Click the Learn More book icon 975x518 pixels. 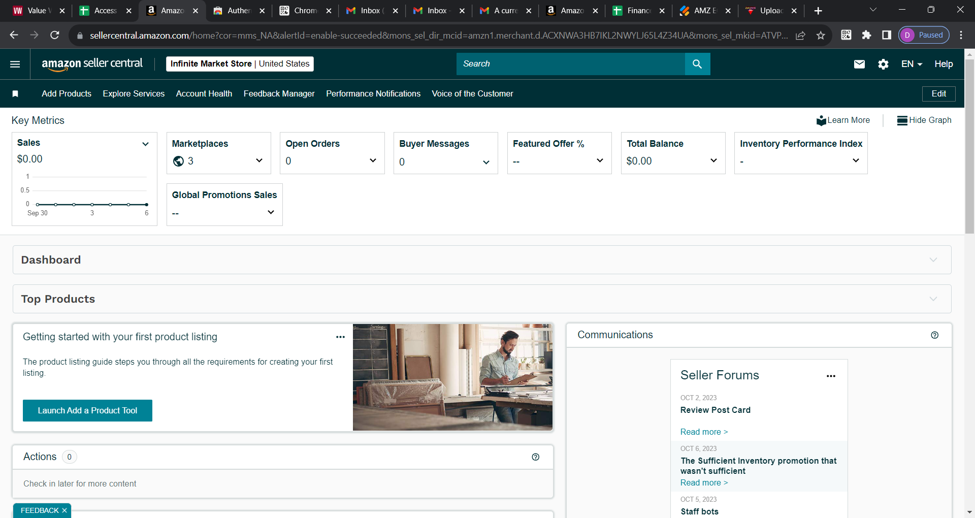pos(821,120)
